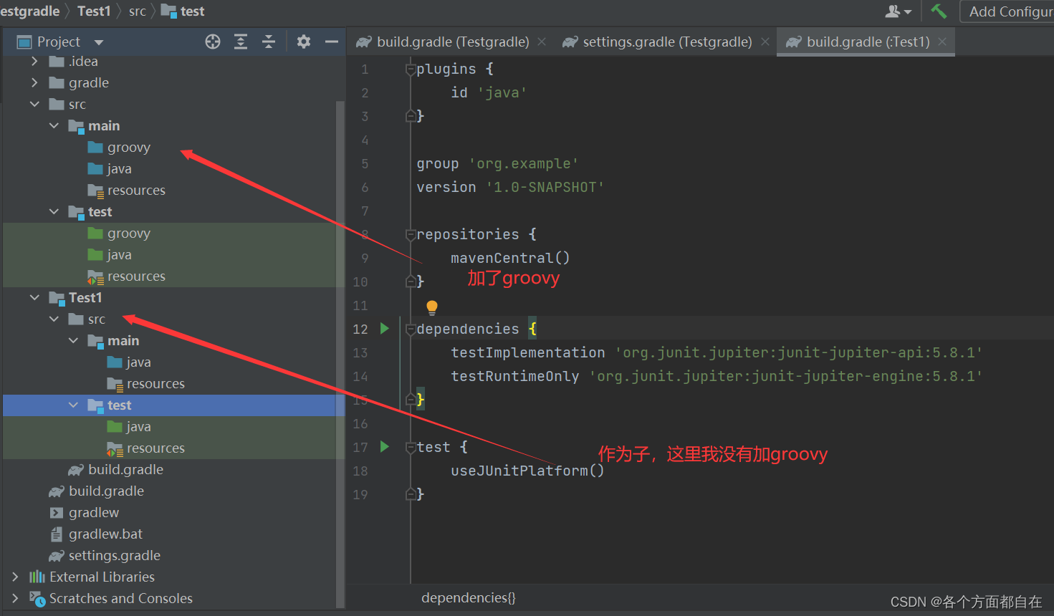Select java folder under Test1 main
The image size is (1054, 616).
pos(129,362)
